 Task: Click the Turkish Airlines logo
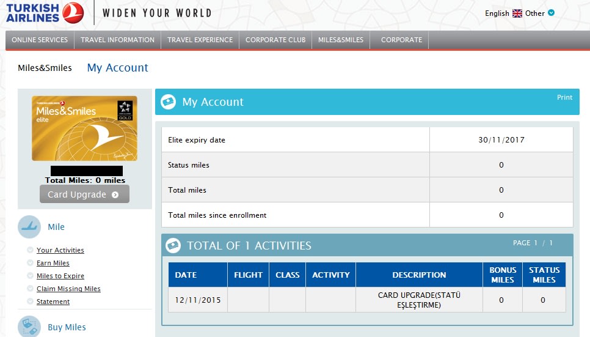click(x=45, y=13)
